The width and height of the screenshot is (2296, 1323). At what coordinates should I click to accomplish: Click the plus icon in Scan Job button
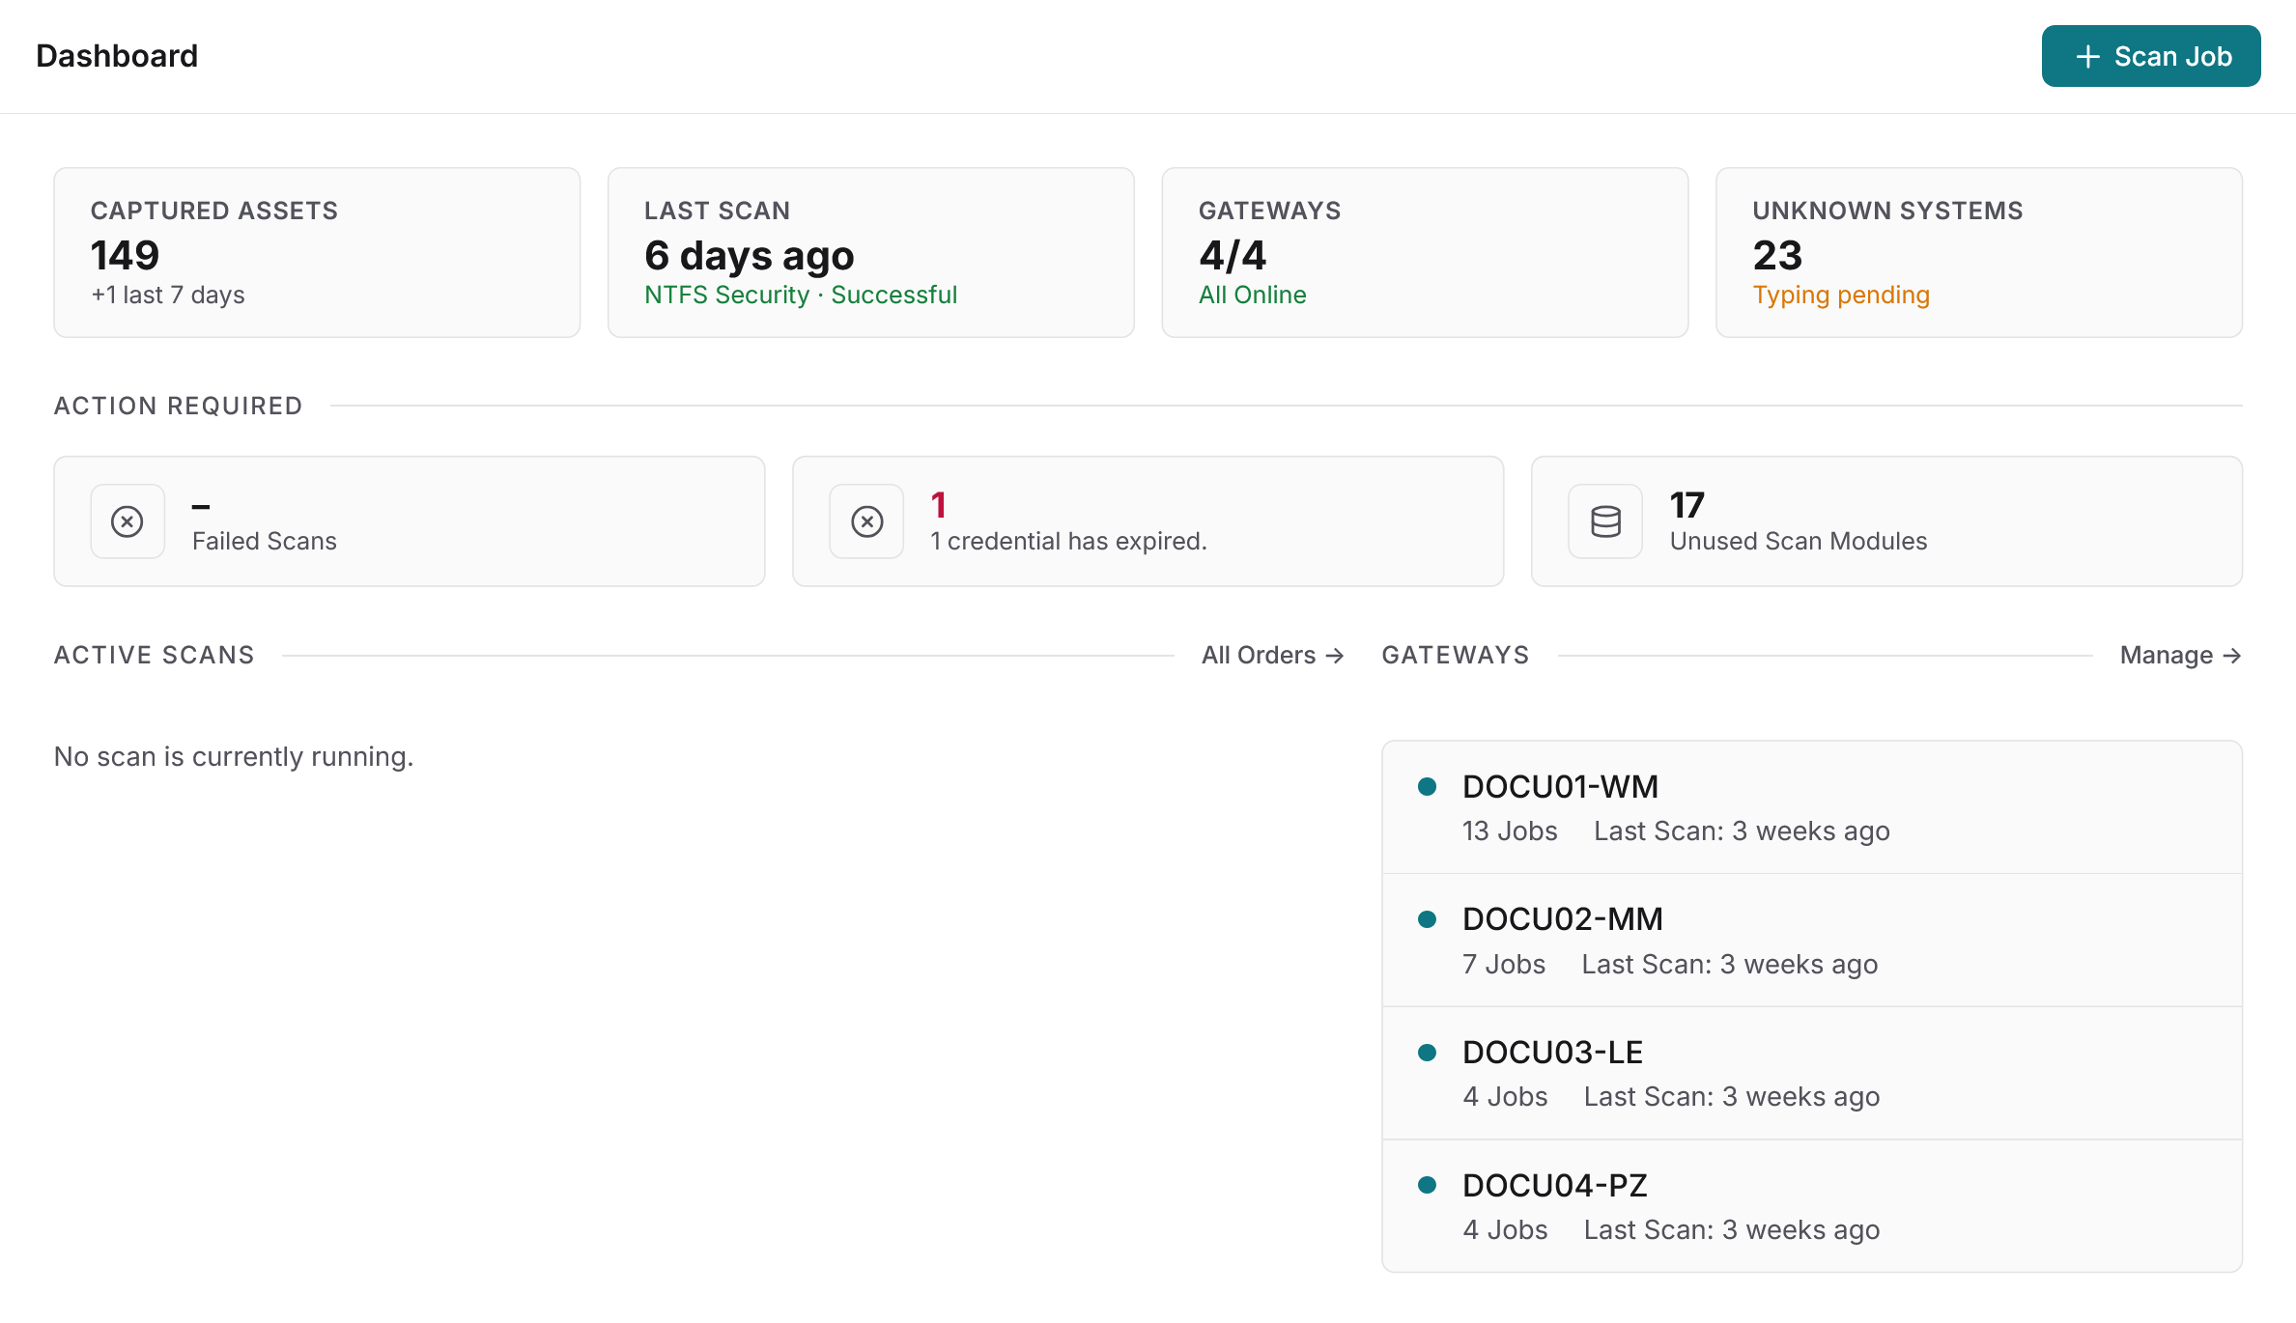pos(2088,57)
